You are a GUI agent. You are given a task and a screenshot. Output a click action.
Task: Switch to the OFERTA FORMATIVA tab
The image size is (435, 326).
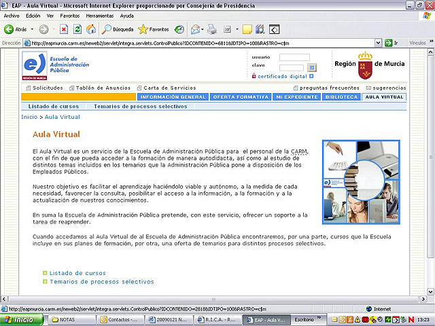(241, 96)
